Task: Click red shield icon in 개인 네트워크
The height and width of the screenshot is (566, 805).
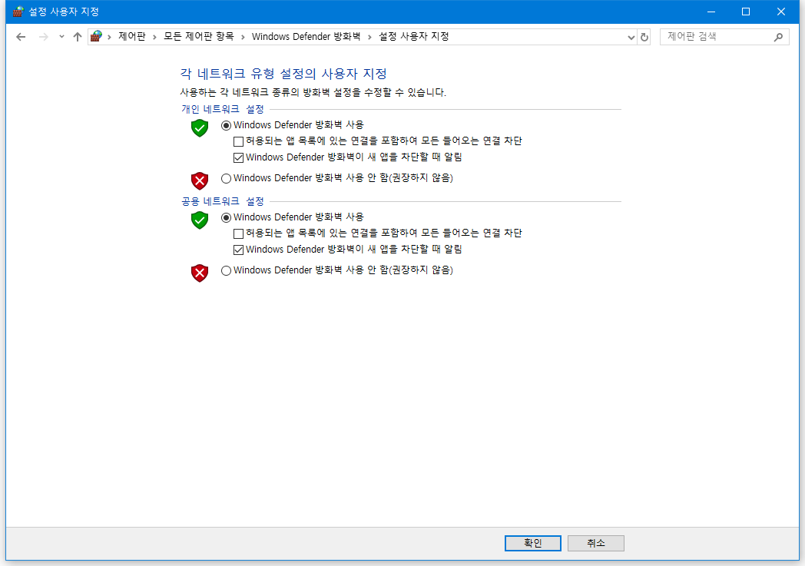Action: (x=200, y=180)
